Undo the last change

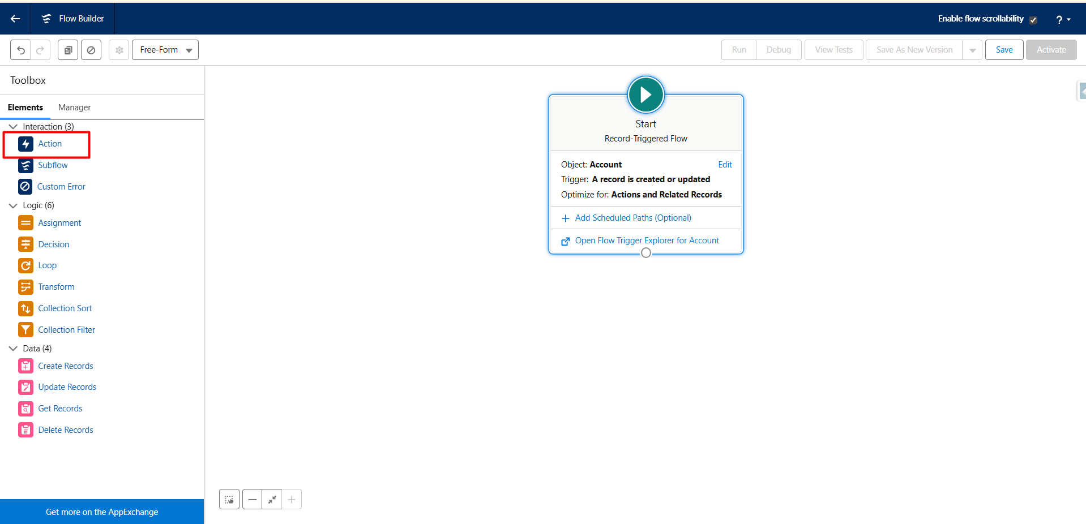20,50
